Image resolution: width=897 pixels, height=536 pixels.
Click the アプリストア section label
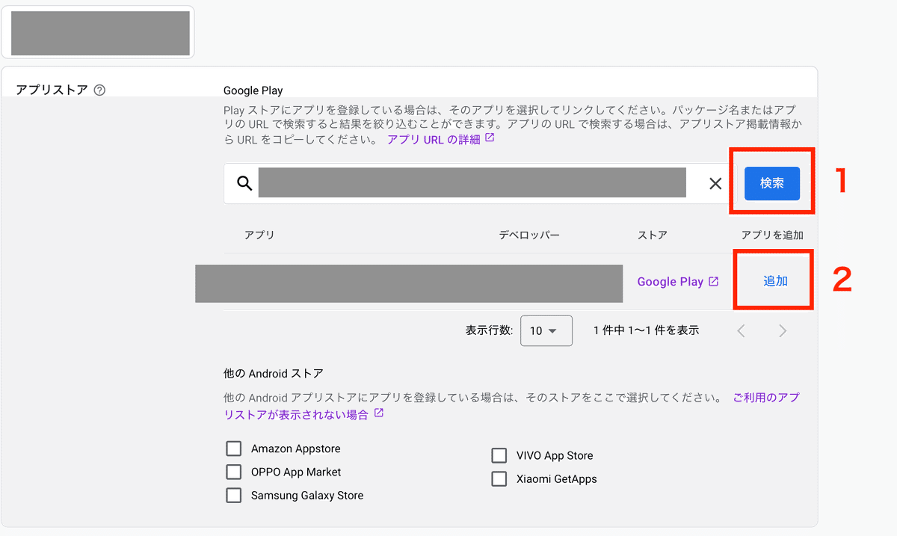click(52, 90)
